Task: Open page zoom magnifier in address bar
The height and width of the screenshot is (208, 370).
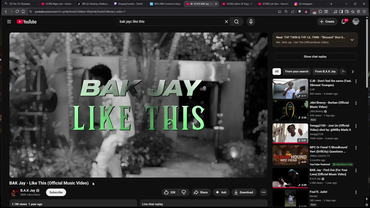Action: [x=286, y=12]
